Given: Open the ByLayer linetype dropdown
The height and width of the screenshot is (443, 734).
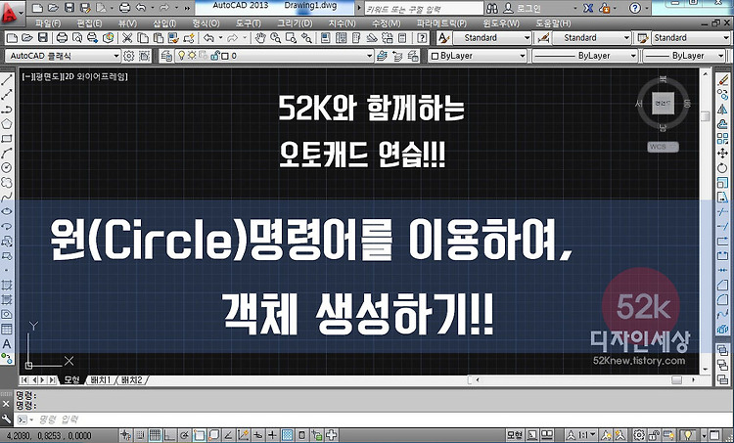Looking at the screenshot, I should coord(584,56).
